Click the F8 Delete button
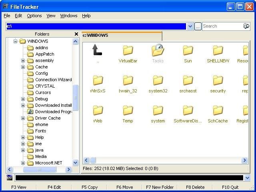Viewport: 256px width, 192px height. 195,187
